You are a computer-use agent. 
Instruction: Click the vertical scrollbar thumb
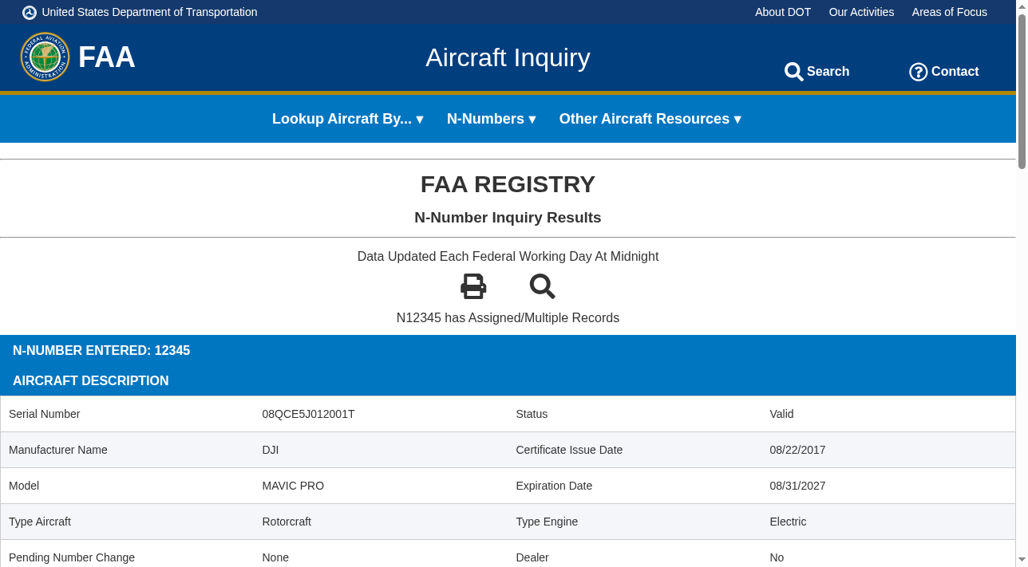(1022, 91)
